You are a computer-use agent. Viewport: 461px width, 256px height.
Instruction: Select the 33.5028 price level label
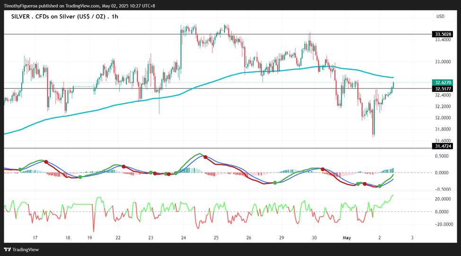coord(443,35)
